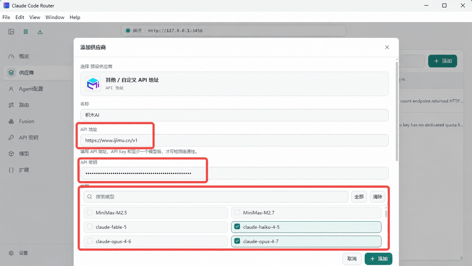Screen dimensions: 472x266
Task: Click the download toolbar icon
Action: tap(40, 32)
